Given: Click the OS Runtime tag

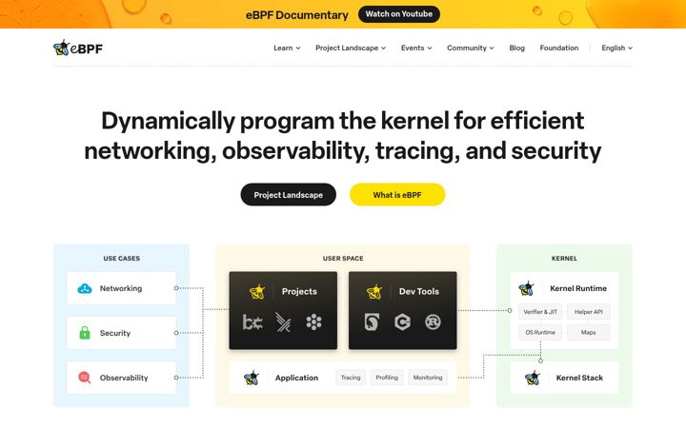Looking at the screenshot, I should 540,332.
